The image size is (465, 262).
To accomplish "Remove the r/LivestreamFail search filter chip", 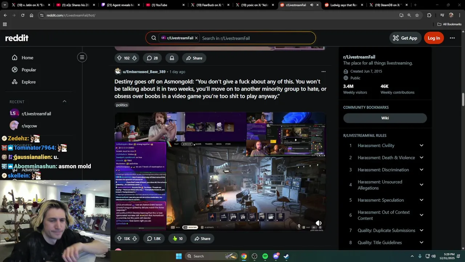I will click(196, 38).
